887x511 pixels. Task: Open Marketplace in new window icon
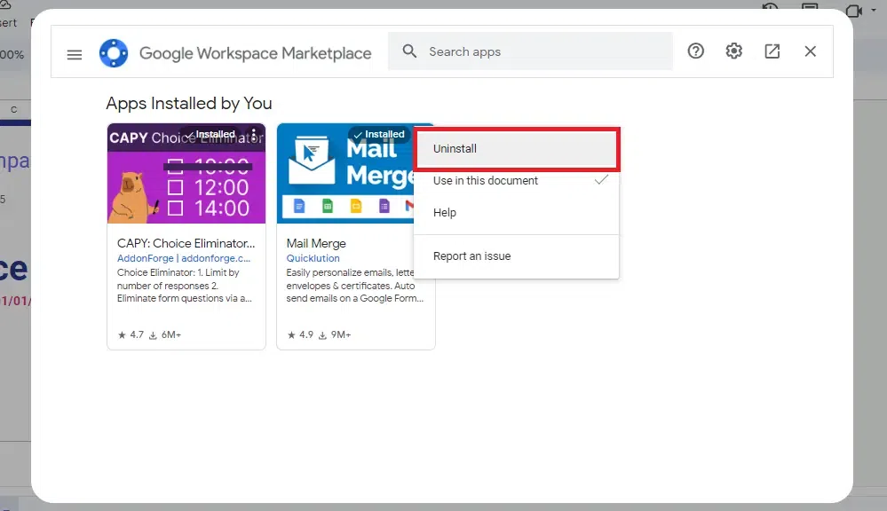[x=772, y=51]
